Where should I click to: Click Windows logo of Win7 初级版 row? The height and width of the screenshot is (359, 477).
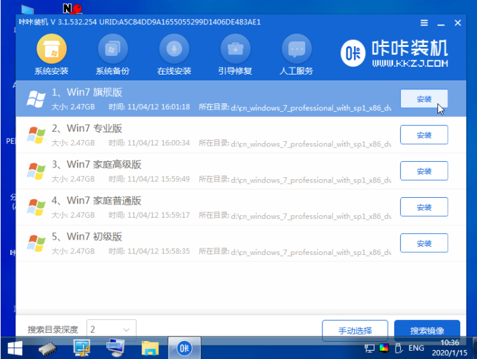(36, 243)
